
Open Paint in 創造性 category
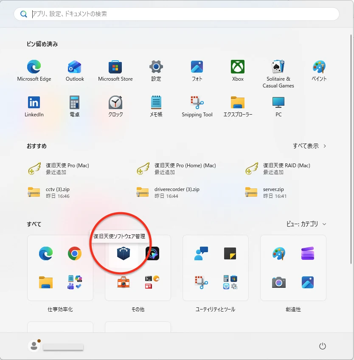pyautogui.click(x=279, y=253)
